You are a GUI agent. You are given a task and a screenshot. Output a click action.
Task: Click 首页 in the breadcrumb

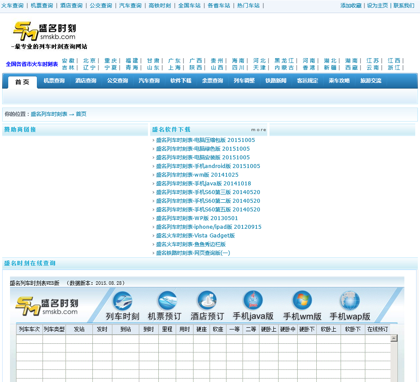(81, 114)
